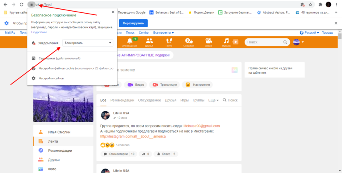Click the Класс 5 like button

(x=166, y=154)
